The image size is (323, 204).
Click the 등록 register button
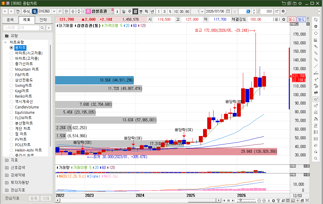(x=34, y=198)
